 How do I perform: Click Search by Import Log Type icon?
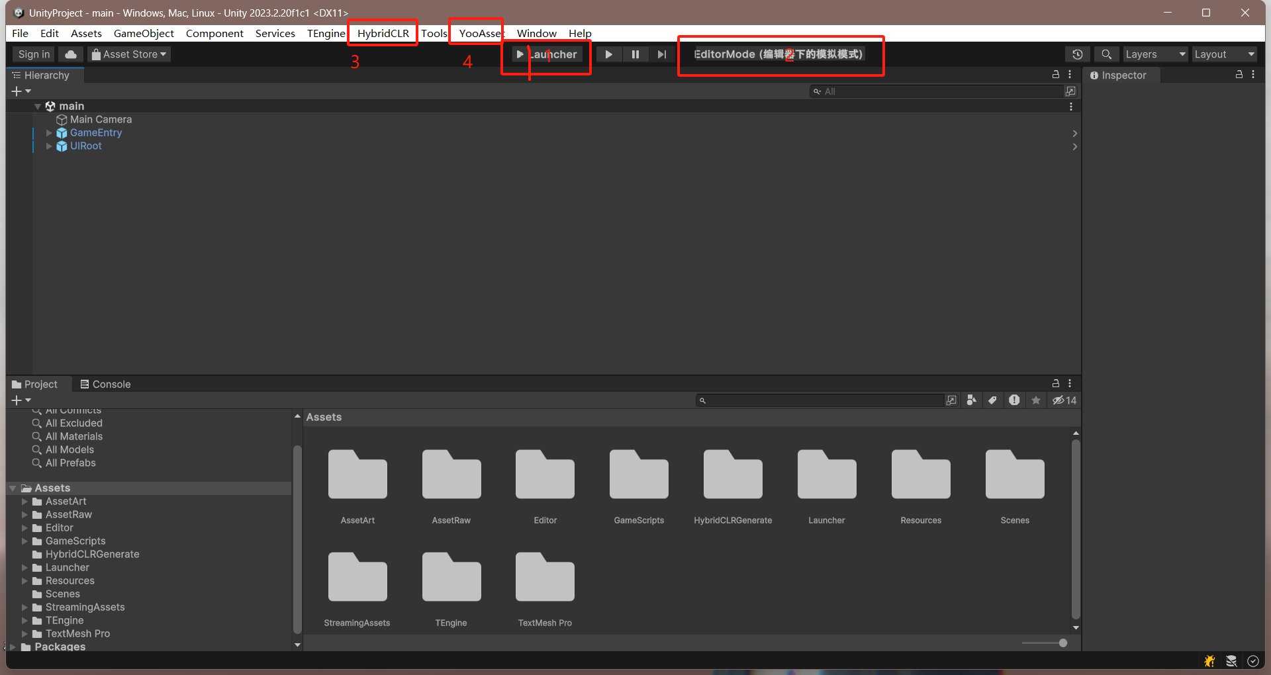[1014, 400]
